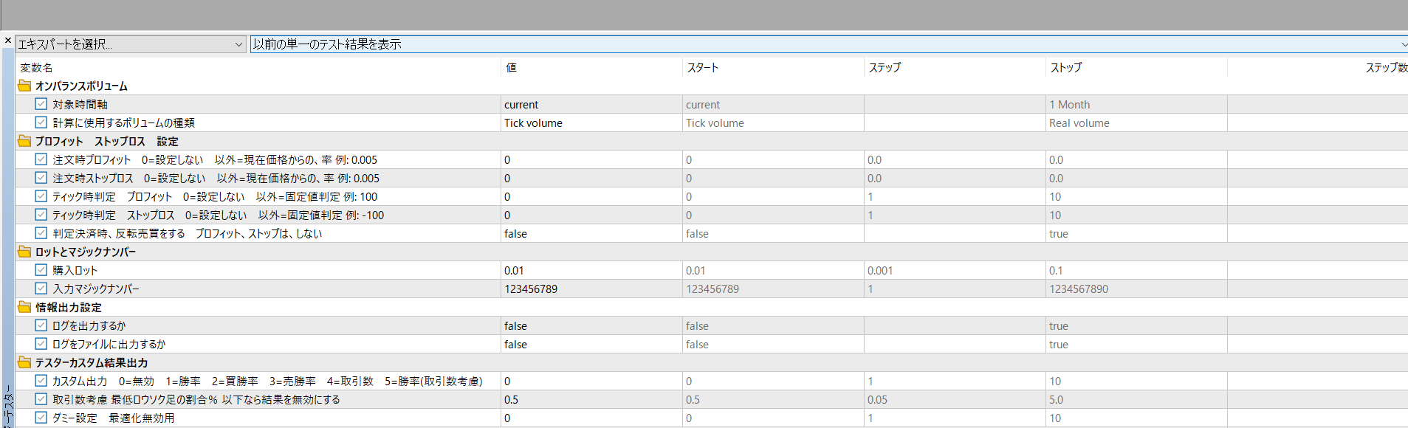The image size is (1408, 428).
Task: Toggle the ログをファイルに出力するか checkbox
Action: 41,344
